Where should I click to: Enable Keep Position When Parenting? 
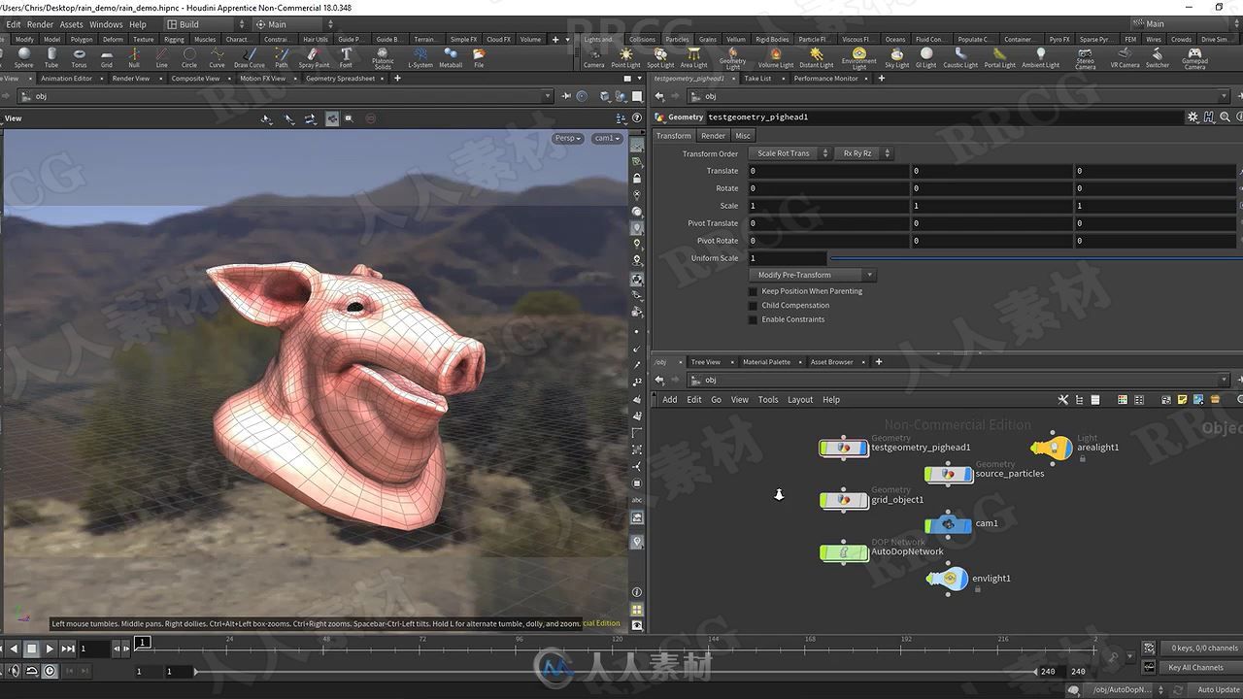[753, 291]
